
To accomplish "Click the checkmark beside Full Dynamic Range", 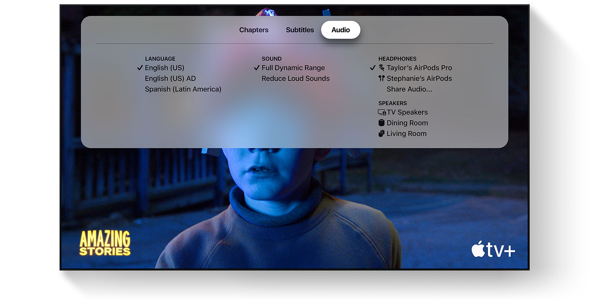I will (257, 68).
